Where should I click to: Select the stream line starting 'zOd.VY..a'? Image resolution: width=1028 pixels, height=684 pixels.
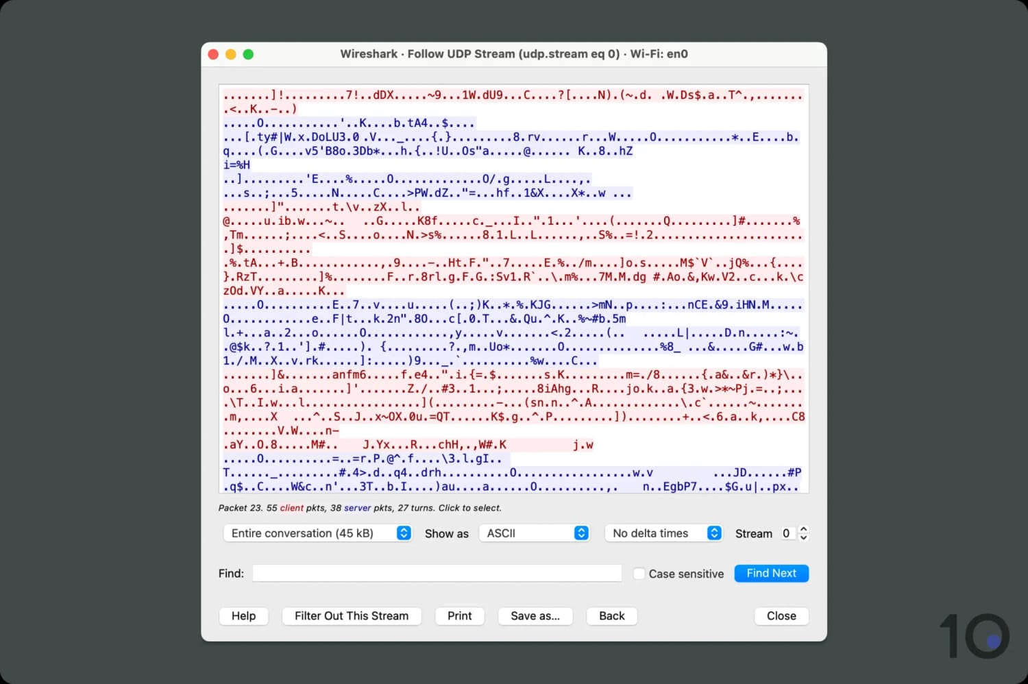click(x=284, y=291)
